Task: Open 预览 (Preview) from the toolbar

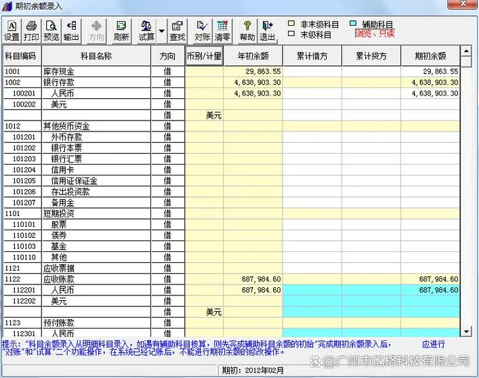Action: (51, 31)
